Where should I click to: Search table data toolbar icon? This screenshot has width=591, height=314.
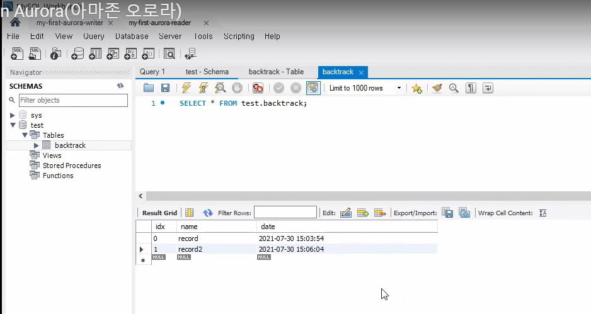[169, 54]
